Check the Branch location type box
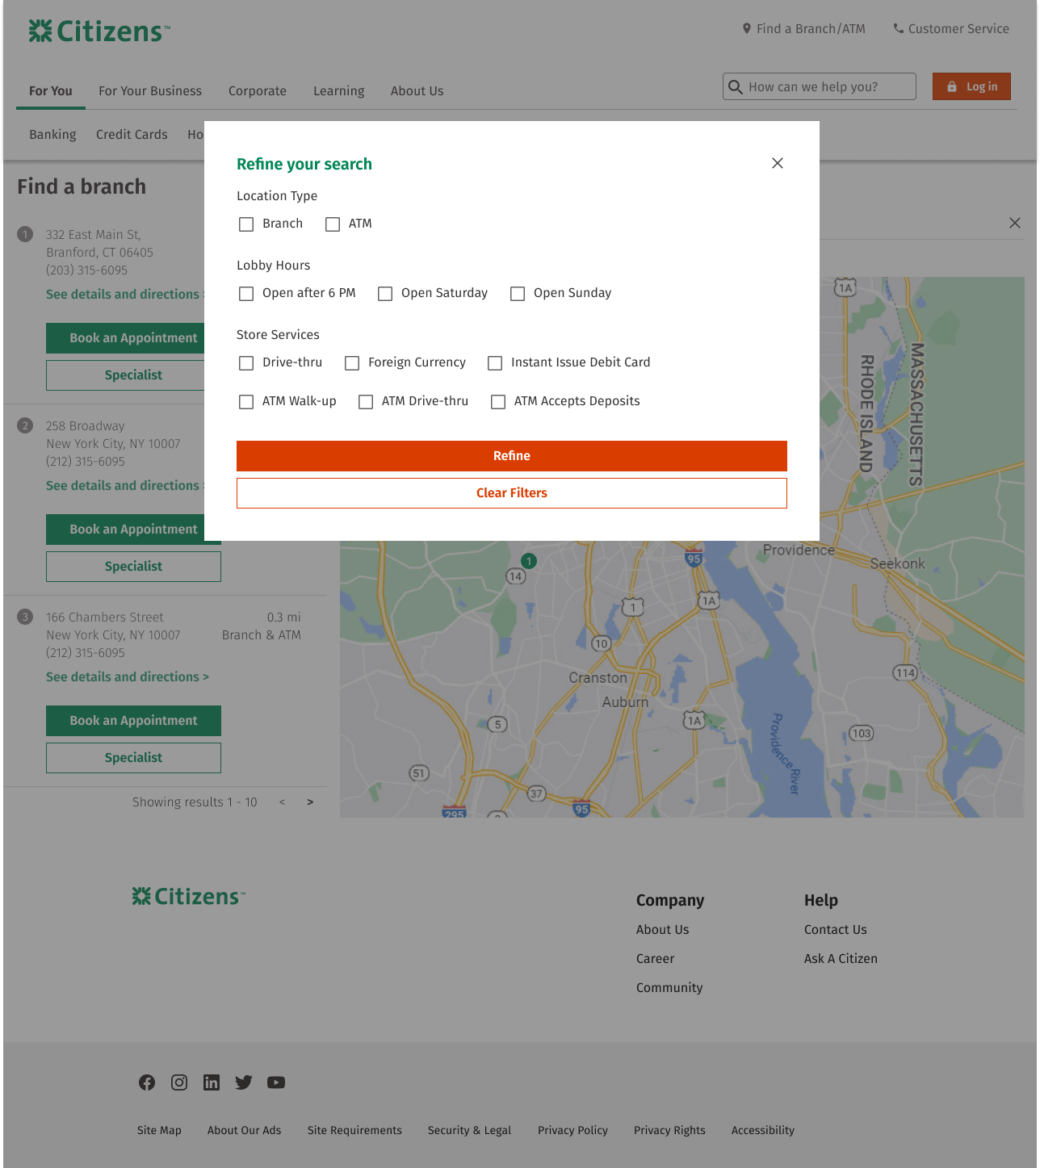Viewport: 1040px width, 1168px height. tap(246, 224)
